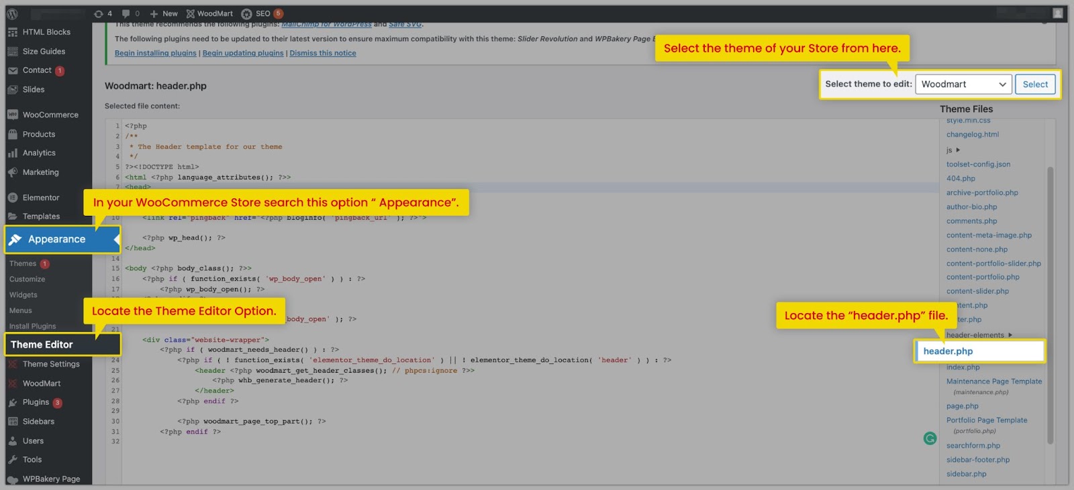This screenshot has height=490, width=1074.
Task: Click the WPBakery Page icon
Action: coord(13,479)
